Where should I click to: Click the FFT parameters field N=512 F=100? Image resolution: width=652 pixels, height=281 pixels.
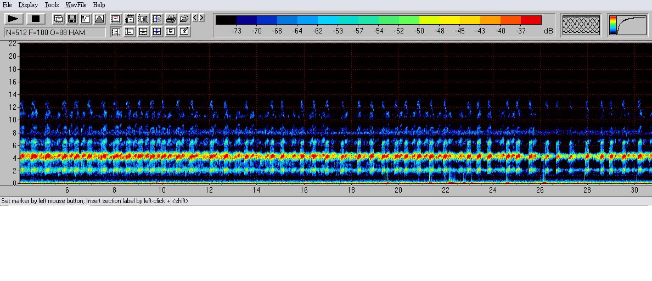point(55,32)
